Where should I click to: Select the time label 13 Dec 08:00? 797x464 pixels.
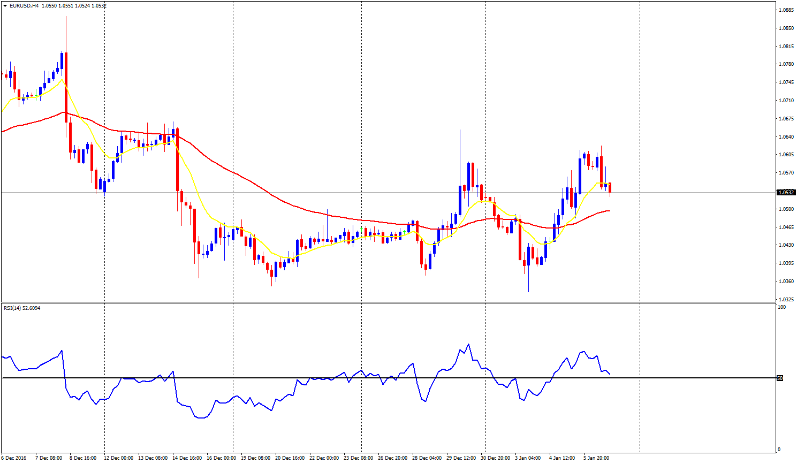153,458
